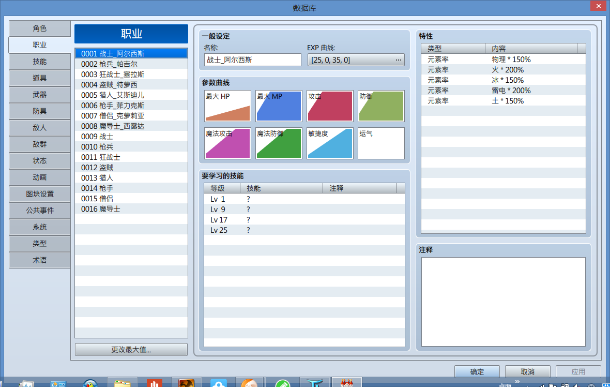Select class 0012 盗贼
The width and height of the screenshot is (610, 387).
pyautogui.click(x=131, y=168)
